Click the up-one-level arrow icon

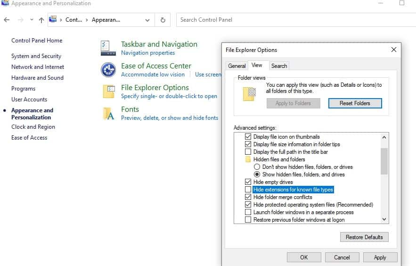(x=41, y=20)
